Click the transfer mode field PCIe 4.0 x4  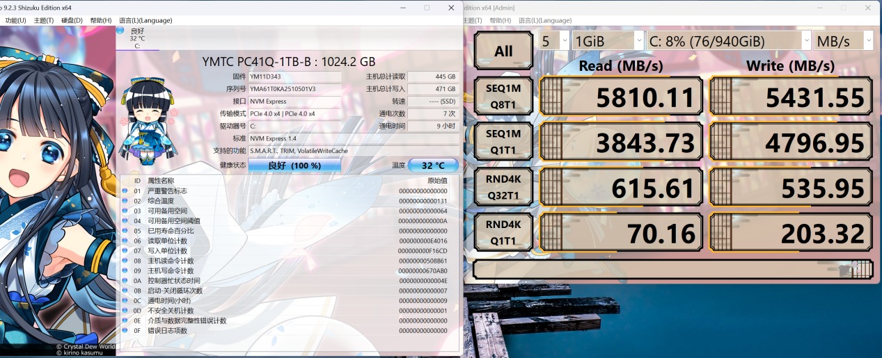tap(295, 113)
